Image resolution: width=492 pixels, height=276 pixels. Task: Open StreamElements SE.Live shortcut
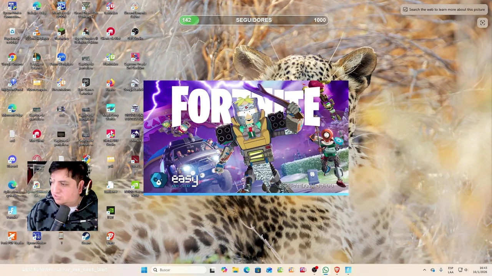click(135, 10)
